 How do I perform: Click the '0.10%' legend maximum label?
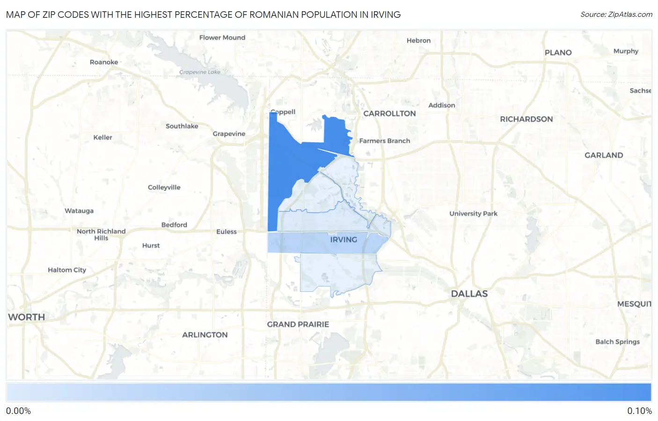tap(639, 411)
